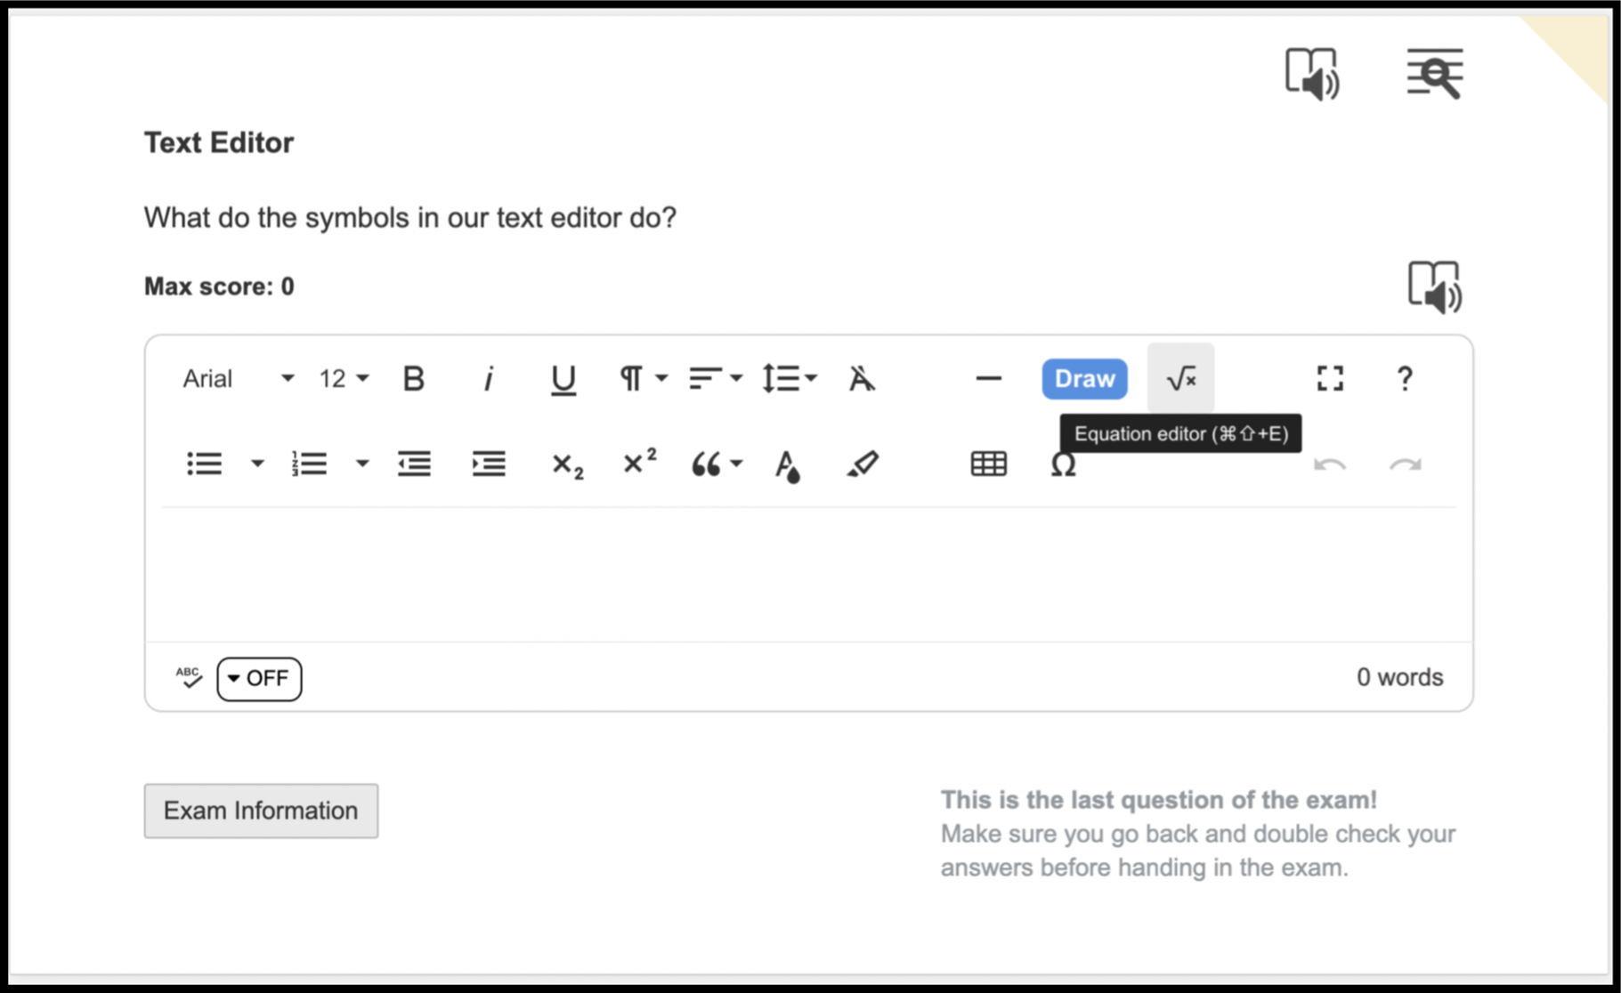Image resolution: width=1621 pixels, height=993 pixels.
Task: Open line height dropdown
Action: tap(789, 379)
